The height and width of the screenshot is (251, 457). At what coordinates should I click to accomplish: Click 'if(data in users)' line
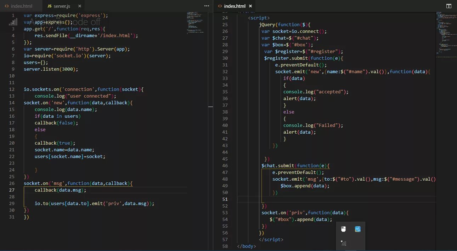[58, 116]
